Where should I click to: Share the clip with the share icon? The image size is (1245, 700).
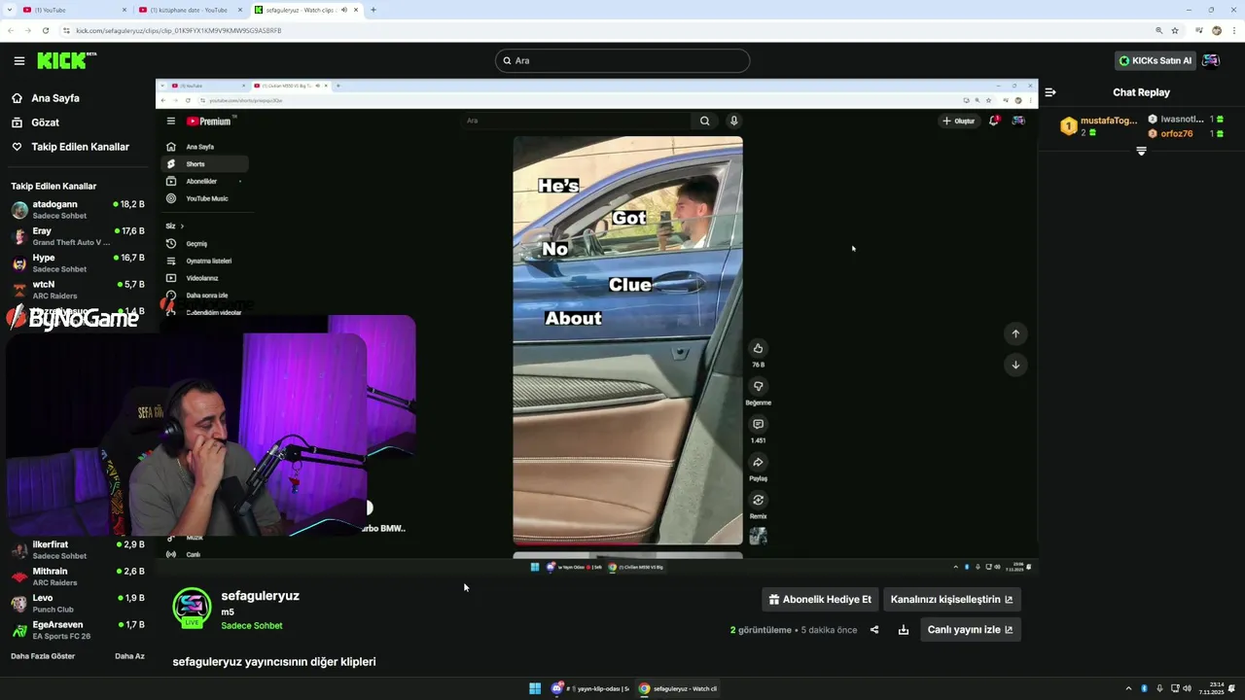tap(874, 630)
